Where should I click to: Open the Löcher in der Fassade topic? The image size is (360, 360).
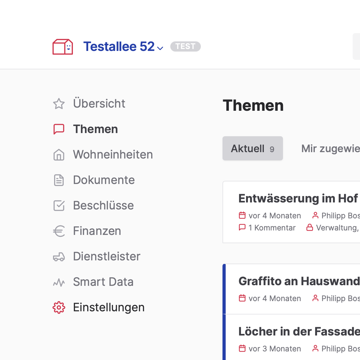click(x=299, y=331)
